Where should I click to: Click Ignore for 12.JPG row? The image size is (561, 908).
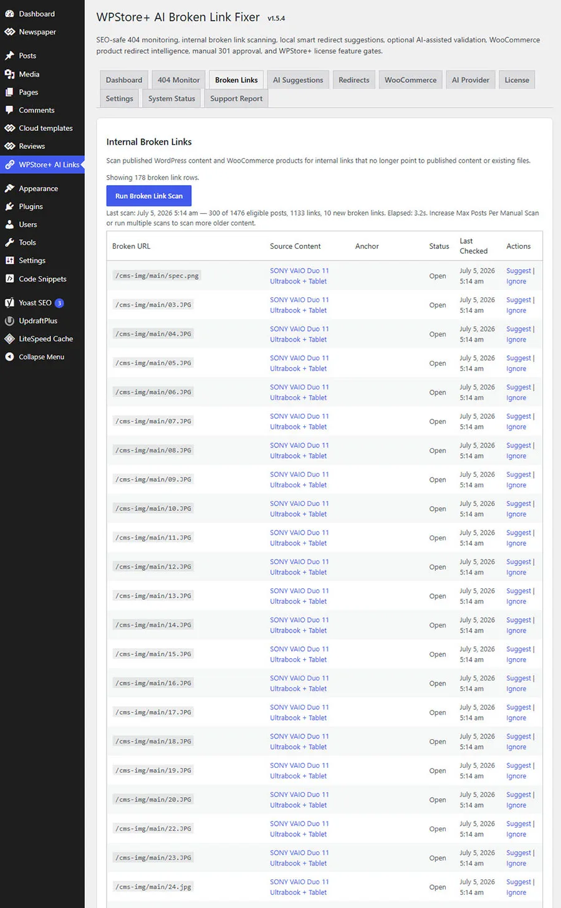(516, 572)
